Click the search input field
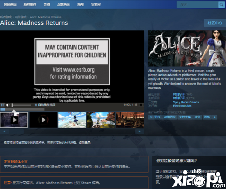 [198, 5]
